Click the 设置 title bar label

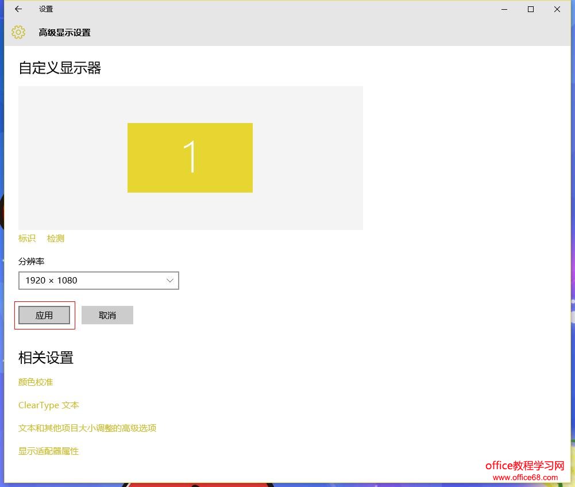(46, 9)
